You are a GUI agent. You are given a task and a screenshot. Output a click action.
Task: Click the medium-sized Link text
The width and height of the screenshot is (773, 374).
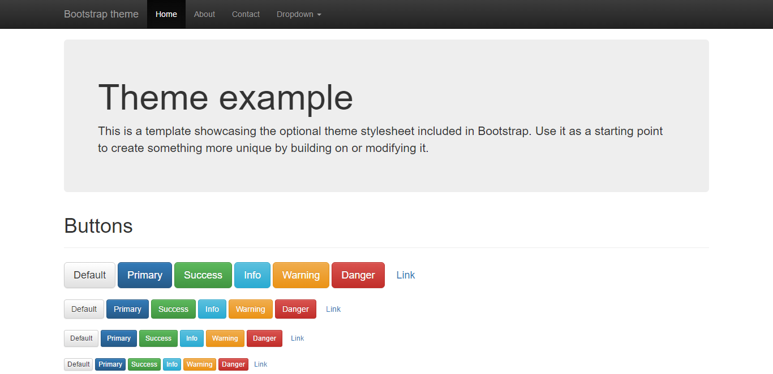(x=333, y=309)
